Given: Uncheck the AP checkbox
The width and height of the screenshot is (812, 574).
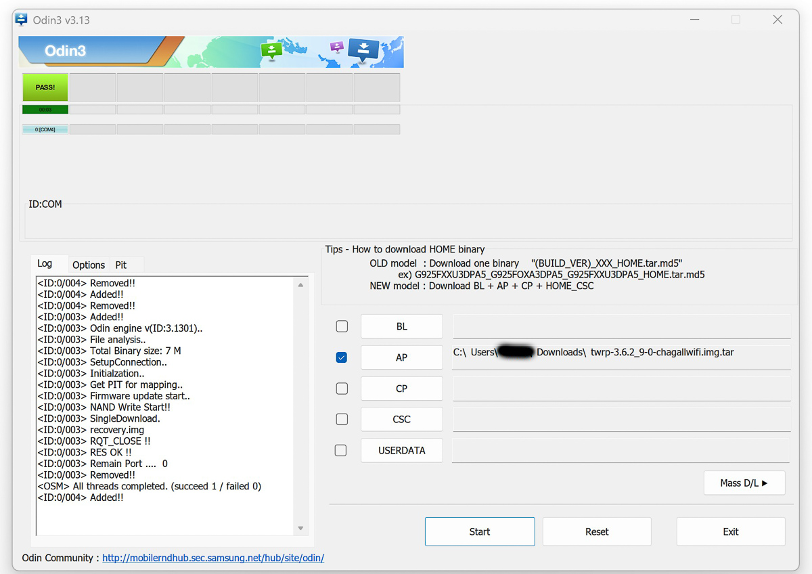Looking at the screenshot, I should click(342, 357).
